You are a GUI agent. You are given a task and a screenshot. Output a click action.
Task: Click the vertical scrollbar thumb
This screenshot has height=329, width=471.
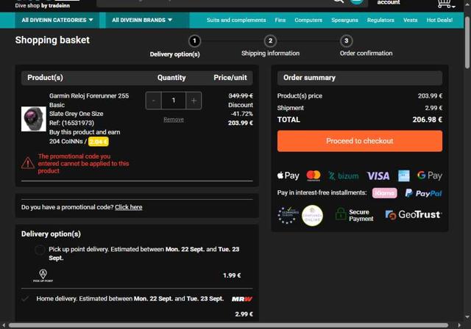click(x=467, y=42)
